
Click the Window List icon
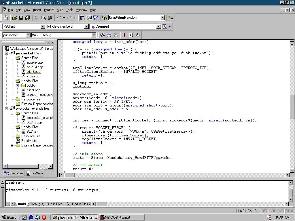point(96,18)
